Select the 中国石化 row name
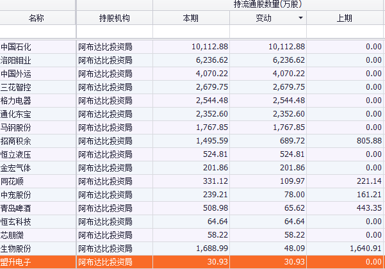This screenshot has width=385, height=269. 16,47
